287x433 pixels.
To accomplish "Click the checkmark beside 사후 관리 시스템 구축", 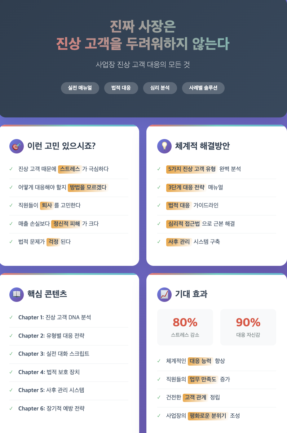I will point(159,242).
